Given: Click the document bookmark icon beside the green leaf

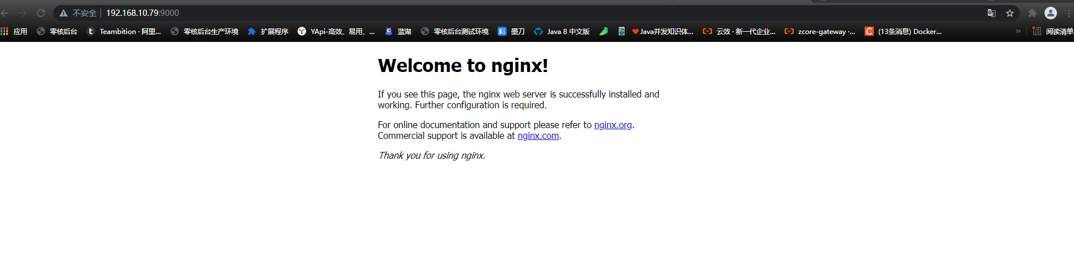Looking at the screenshot, I should click(621, 31).
